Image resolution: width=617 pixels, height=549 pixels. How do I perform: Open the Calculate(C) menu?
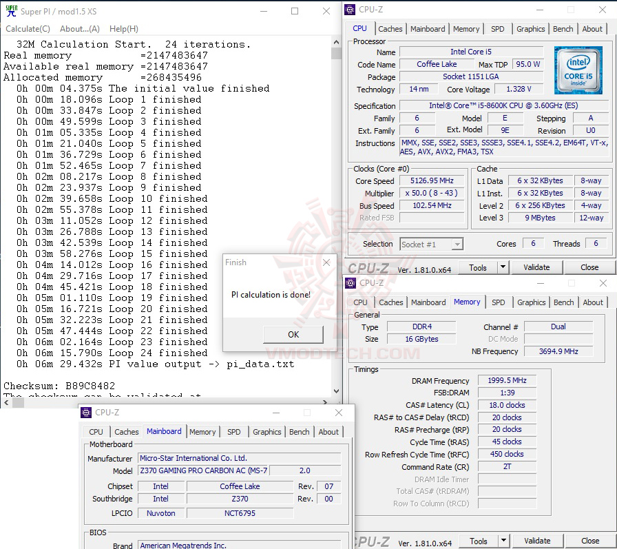coord(28,29)
